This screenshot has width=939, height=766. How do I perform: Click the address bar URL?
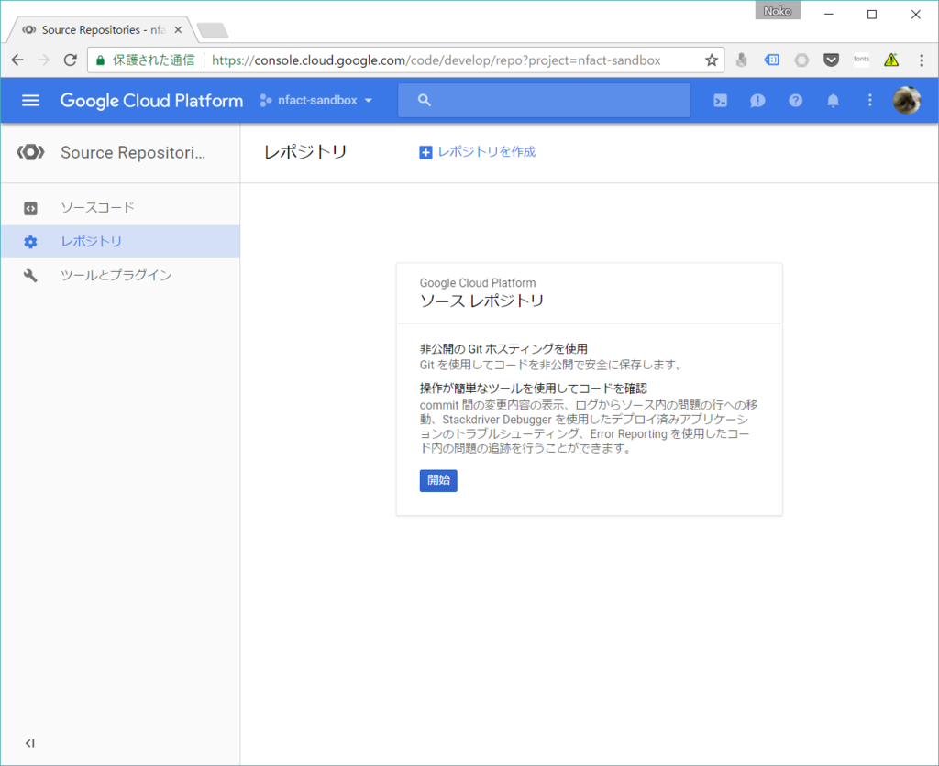click(436, 60)
